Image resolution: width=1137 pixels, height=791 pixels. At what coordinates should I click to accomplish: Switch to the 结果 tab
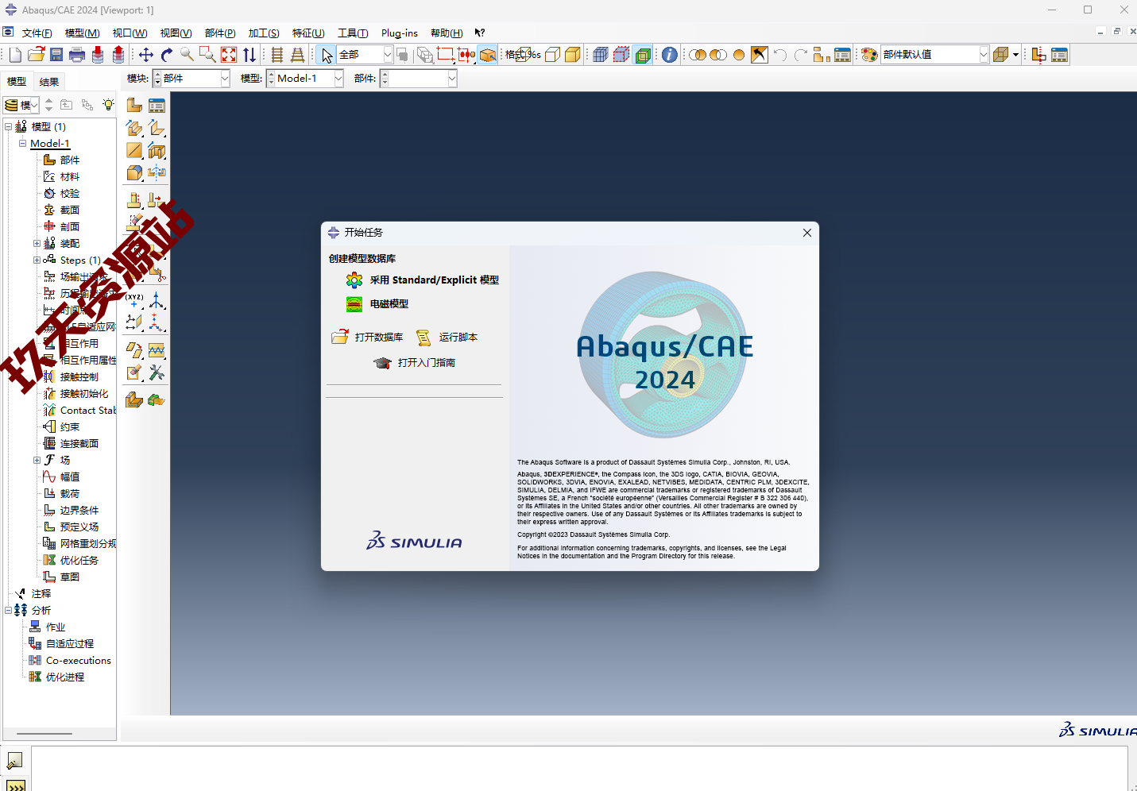49,82
